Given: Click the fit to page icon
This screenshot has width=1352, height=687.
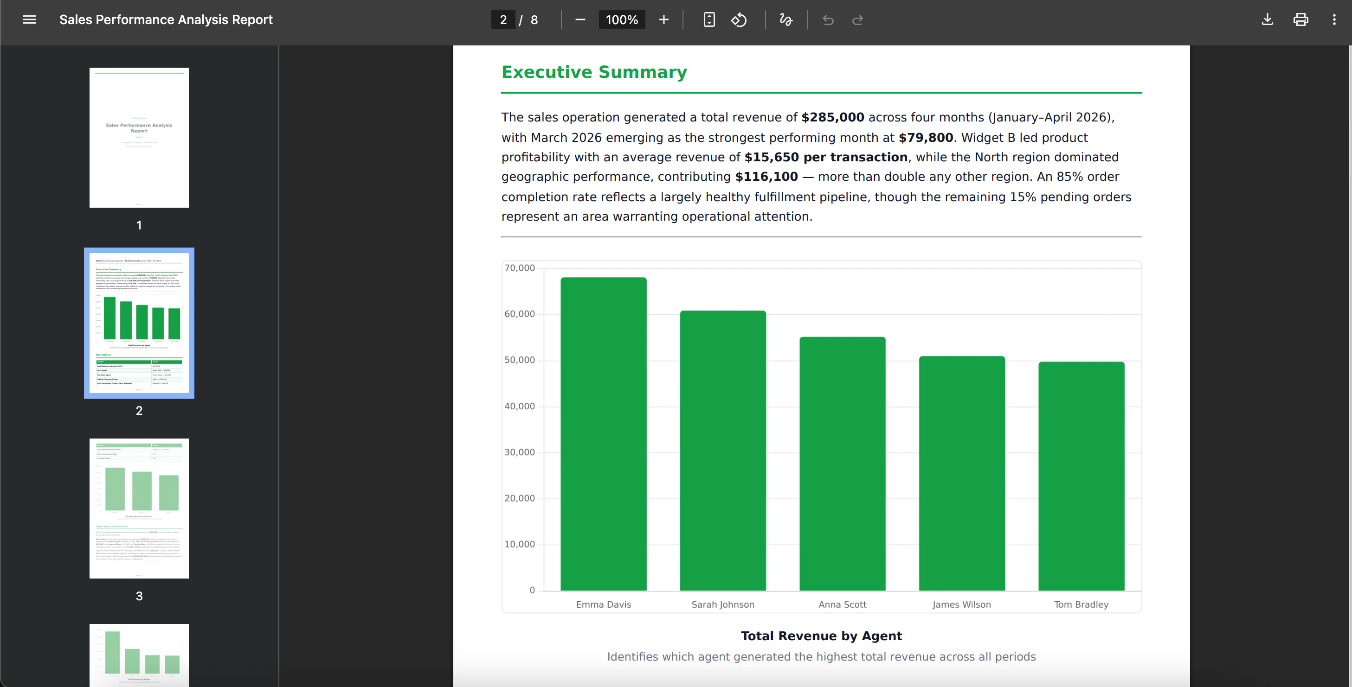Looking at the screenshot, I should (x=709, y=20).
